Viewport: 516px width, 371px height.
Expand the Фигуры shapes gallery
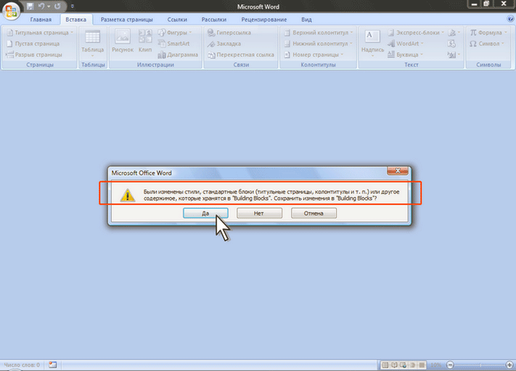[175, 33]
